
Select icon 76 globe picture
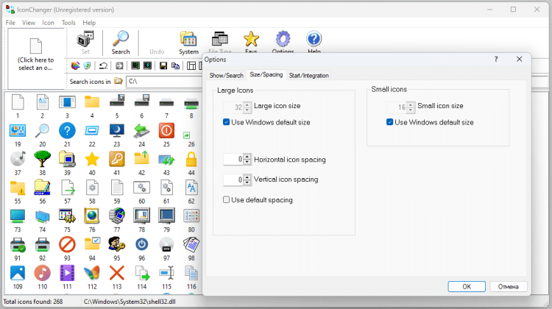pyautogui.click(x=92, y=216)
